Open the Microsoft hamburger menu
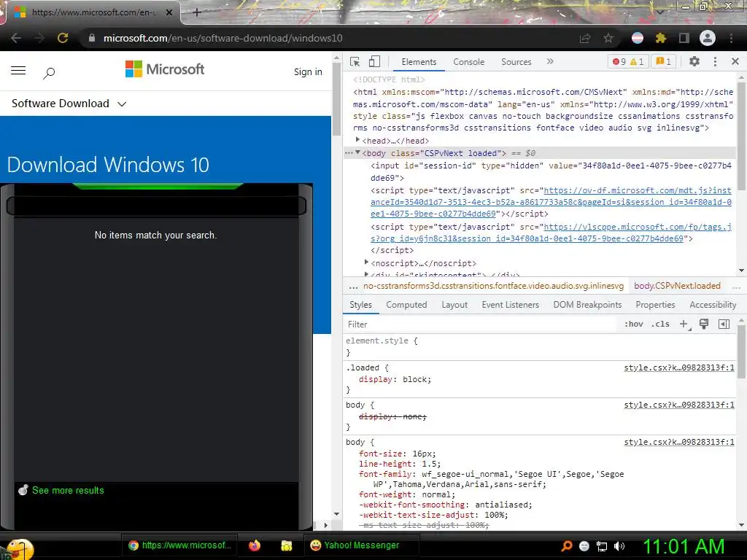Screen dimensions: 747x560 pos(18,71)
